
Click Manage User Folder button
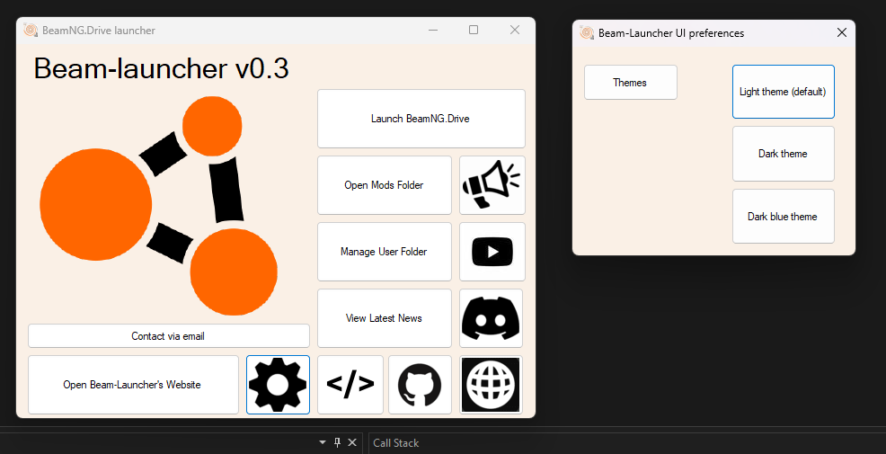click(x=385, y=252)
